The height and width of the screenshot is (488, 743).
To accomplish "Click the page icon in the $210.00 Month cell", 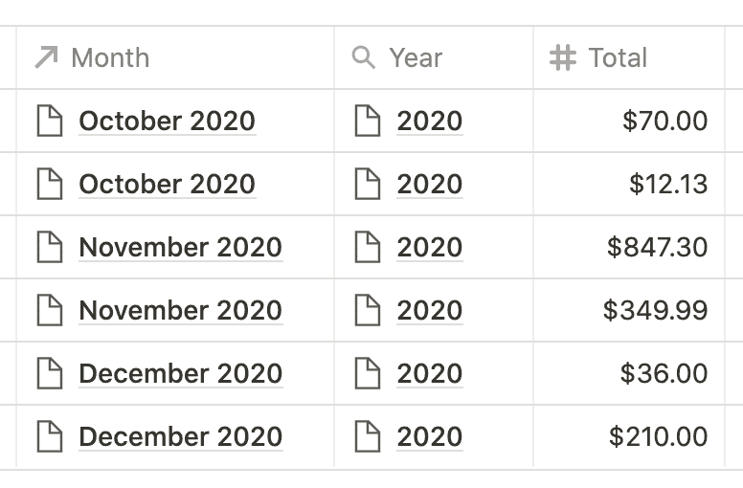I will point(50,436).
